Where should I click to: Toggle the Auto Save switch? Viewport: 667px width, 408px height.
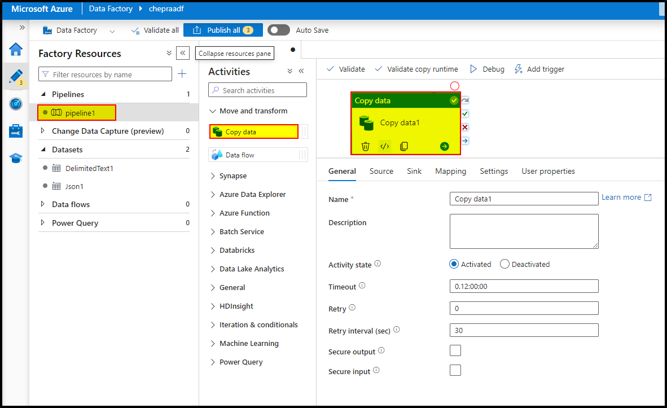[279, 30]
